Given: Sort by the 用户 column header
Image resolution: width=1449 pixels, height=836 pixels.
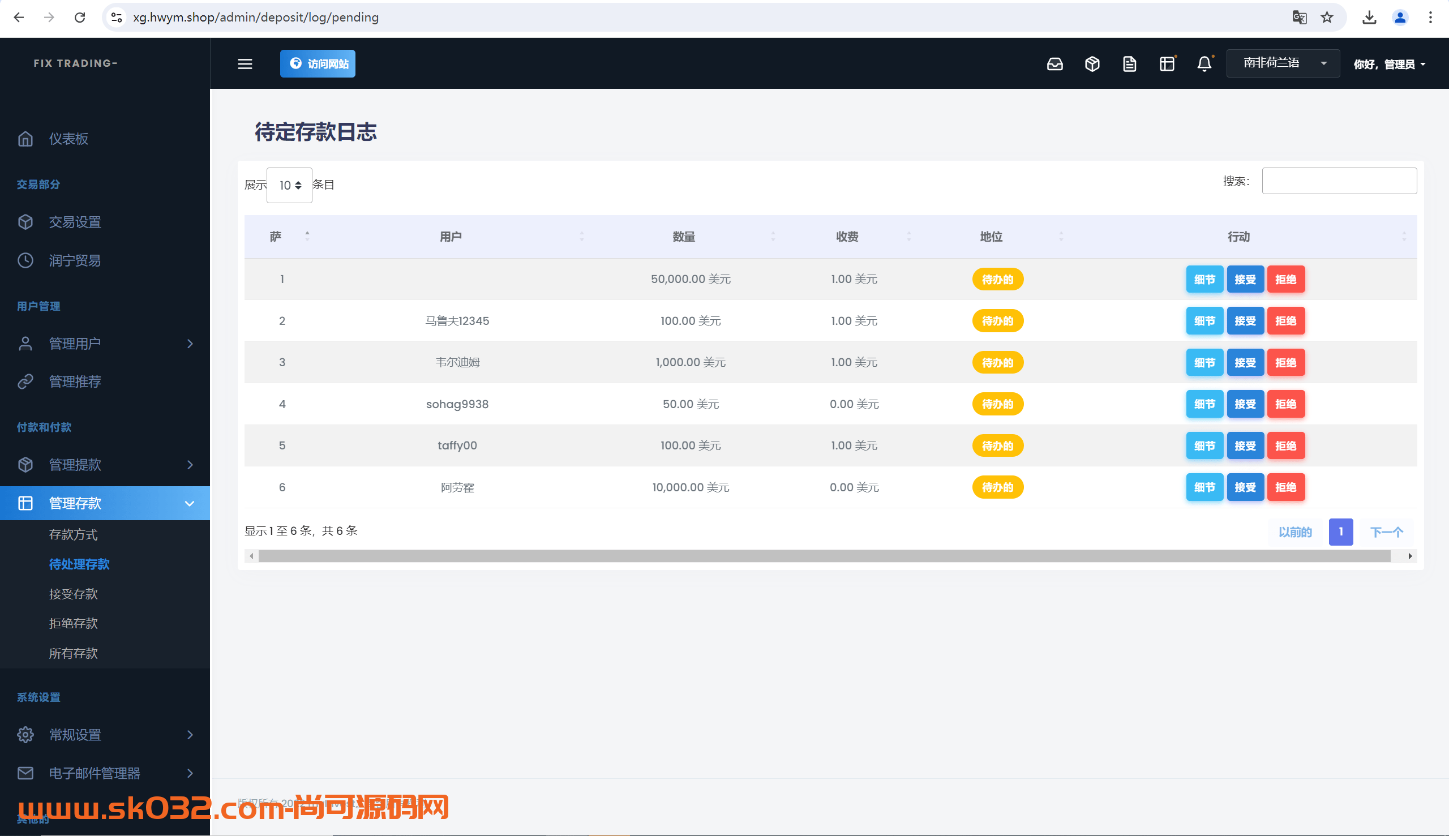Looking at the screenshot, I should pyautogui.click(x=451, y=237).
